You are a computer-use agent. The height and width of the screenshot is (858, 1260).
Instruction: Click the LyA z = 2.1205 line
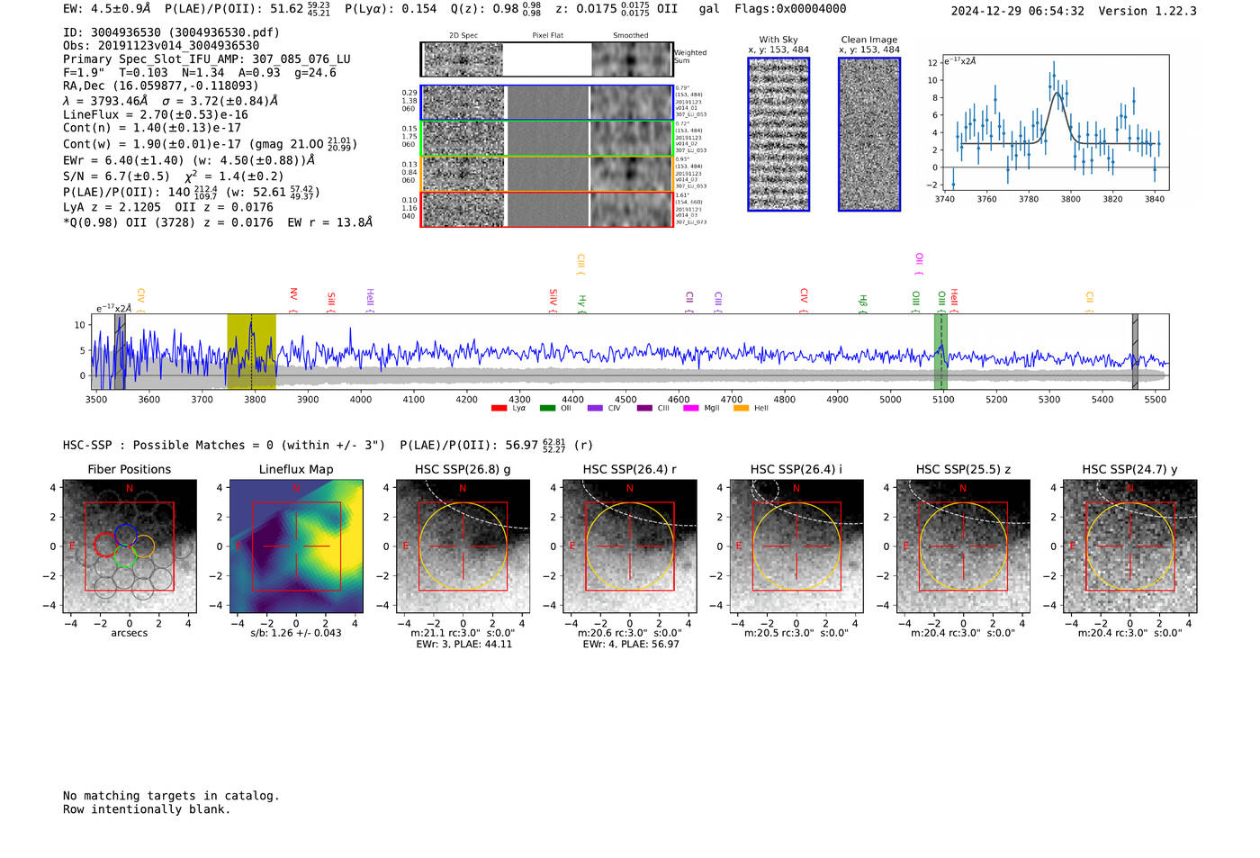pyautogui.click(x=168, y=207)
